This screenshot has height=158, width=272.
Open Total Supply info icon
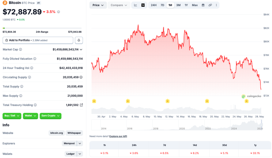tap(22, 86)
